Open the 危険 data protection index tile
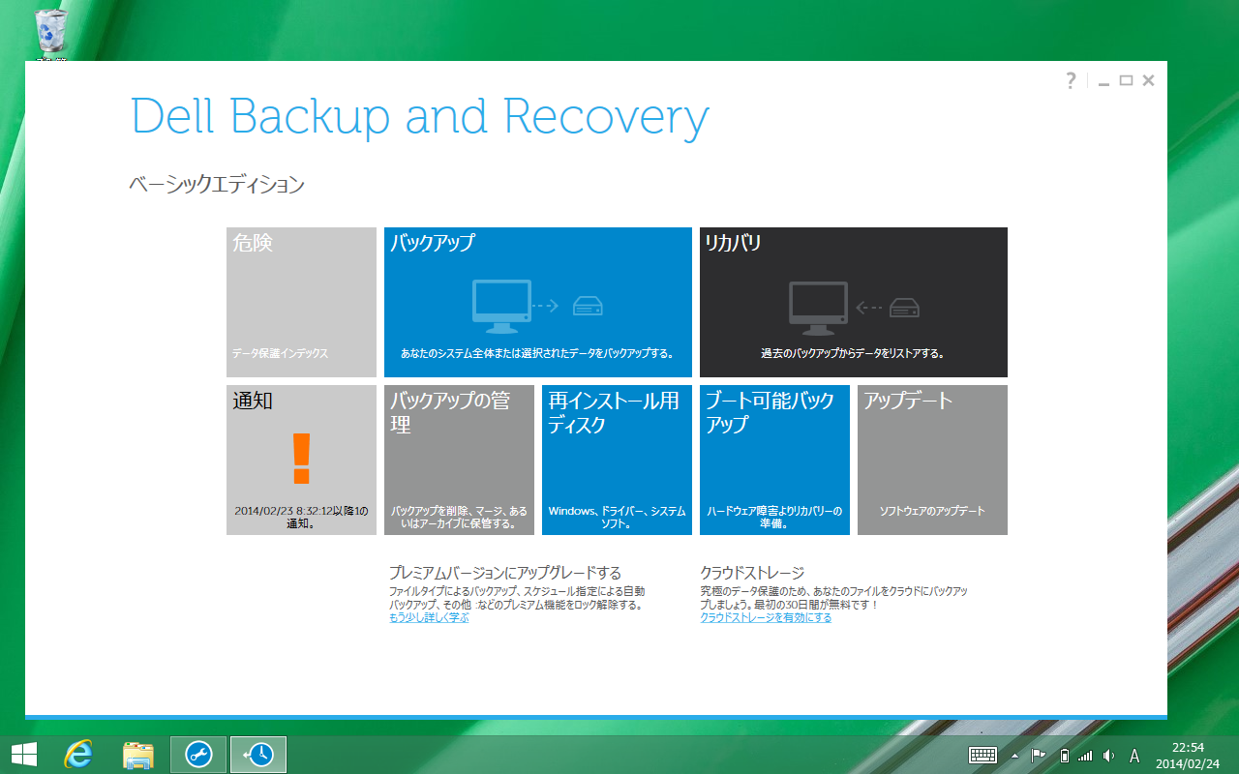Image resolution: width=1239 pixels, height=774 pixels. (x=301, y=302)
